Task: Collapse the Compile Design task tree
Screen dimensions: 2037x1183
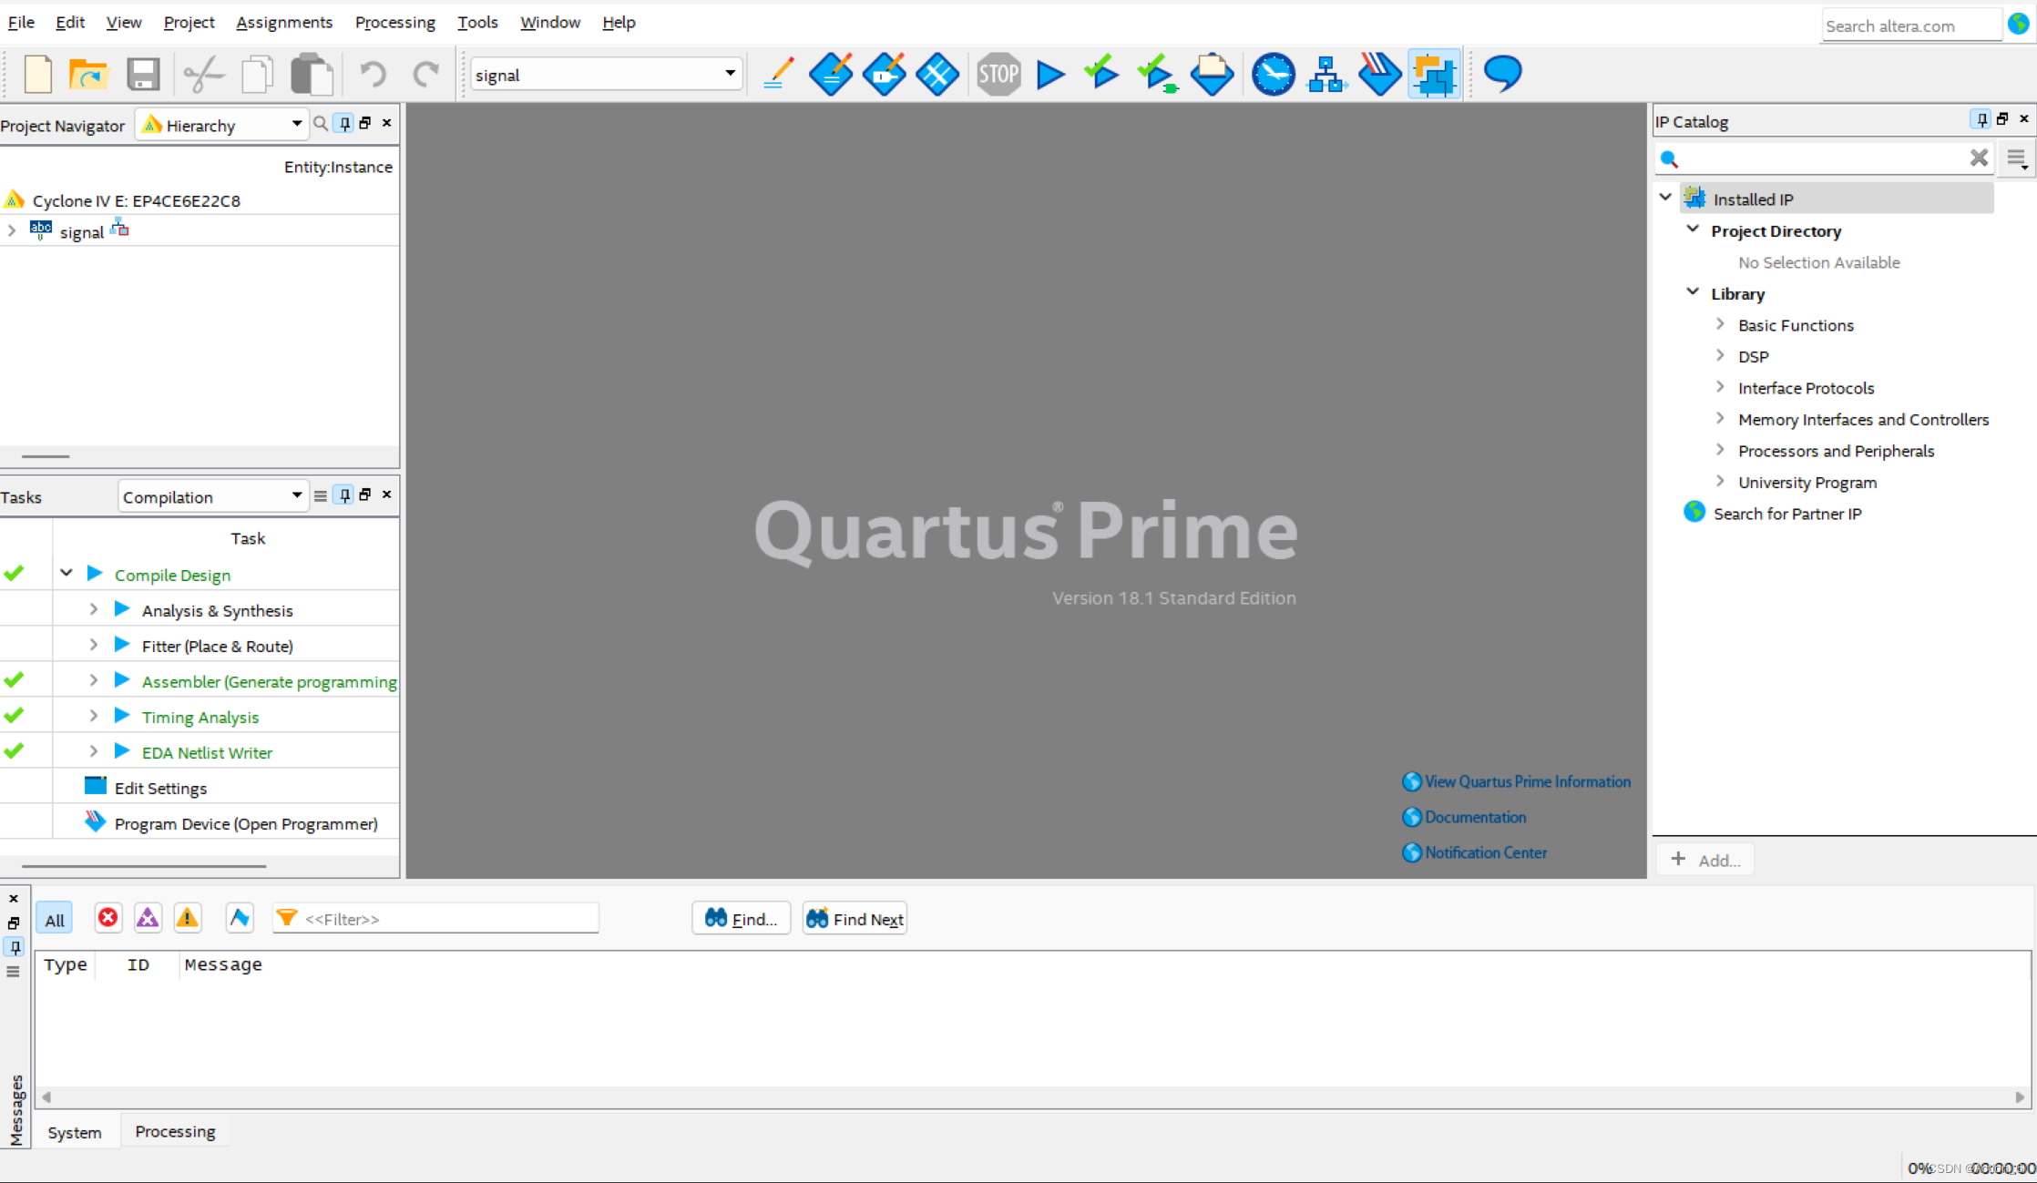Action: pos(66,573)
